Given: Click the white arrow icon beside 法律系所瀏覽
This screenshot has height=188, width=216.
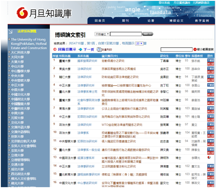Looking at the screenshot, I should 10,31.
